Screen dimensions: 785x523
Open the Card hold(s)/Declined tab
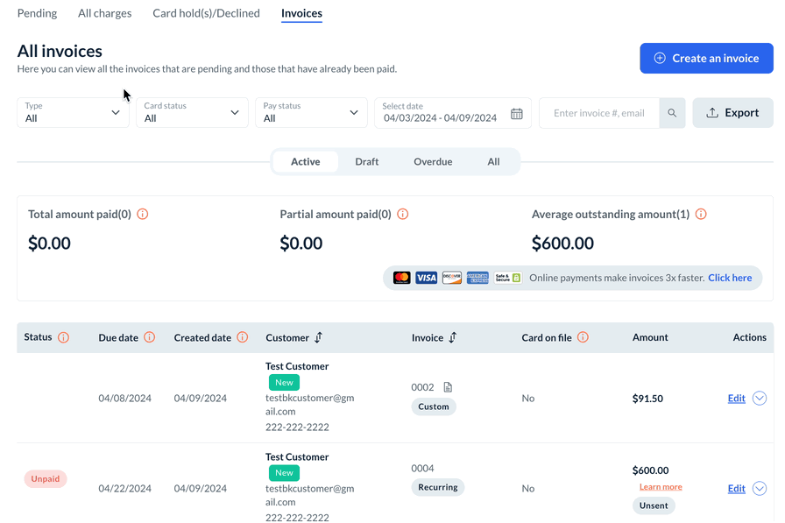point(206,13)
